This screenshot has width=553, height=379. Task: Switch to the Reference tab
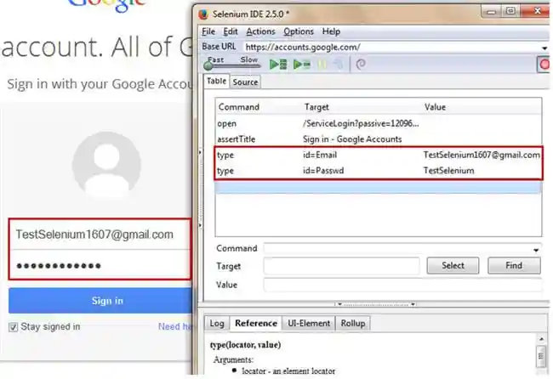coord(256,324)
